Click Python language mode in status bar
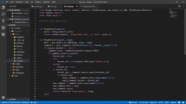The width and height of the screenshot is (186, 104). (173, 103)
